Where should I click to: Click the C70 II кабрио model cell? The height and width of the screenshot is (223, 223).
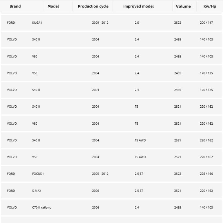pos(42,208)
